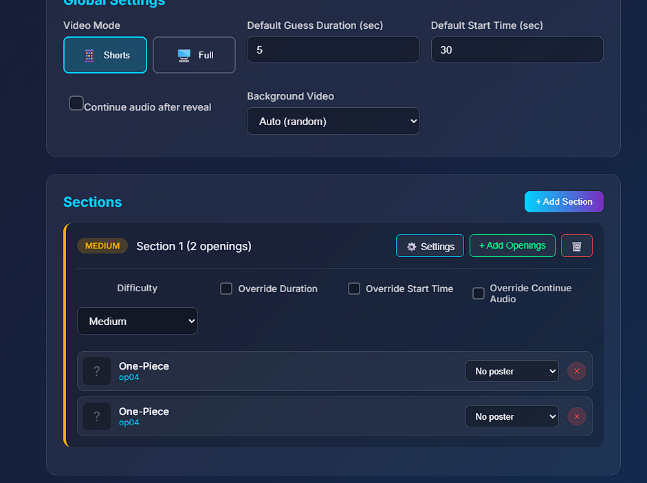Remove the second One-Piece opening
The width and height of the screenshot is (647, 483).
click(x=576, y=416)
